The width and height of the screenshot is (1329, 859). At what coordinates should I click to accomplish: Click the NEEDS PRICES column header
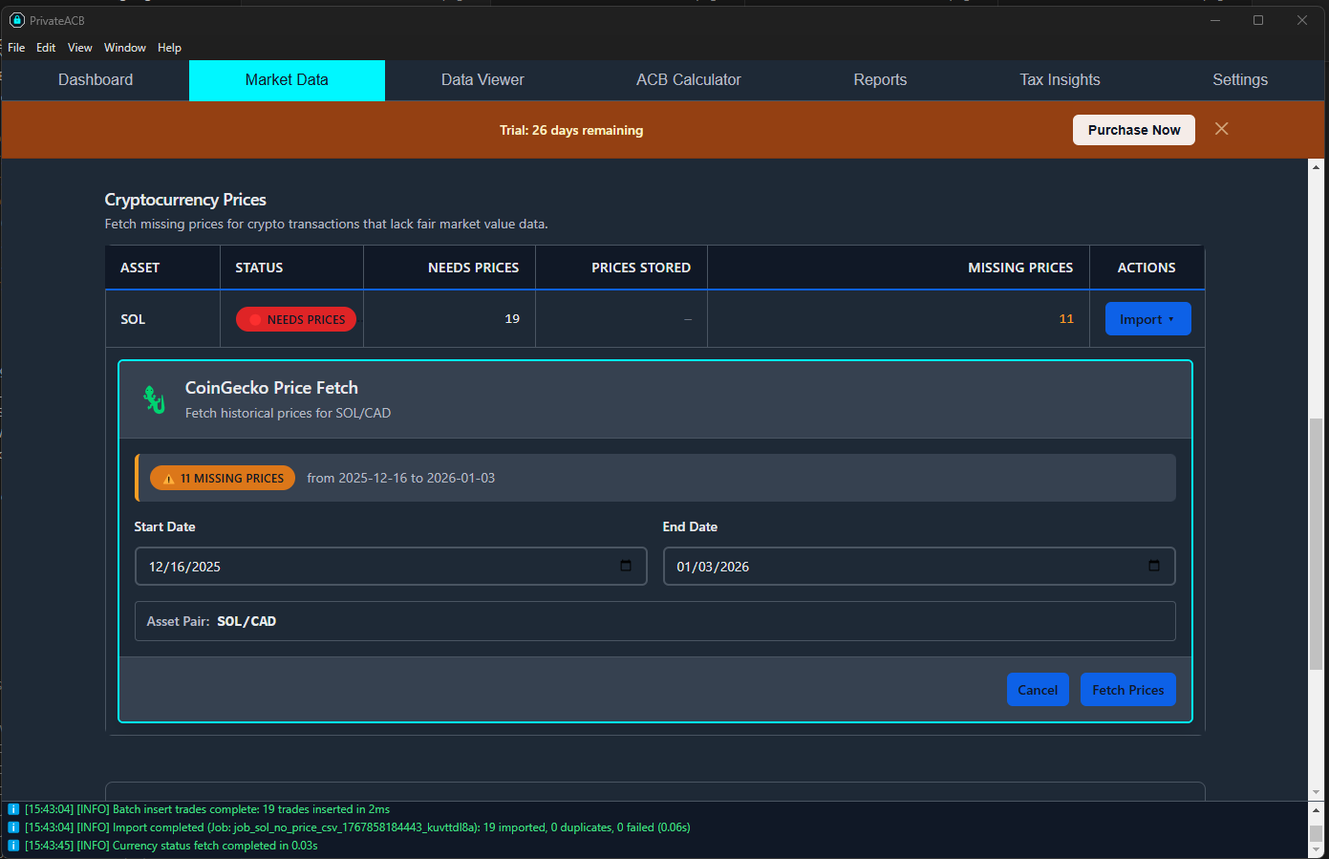tap(449, 268)
